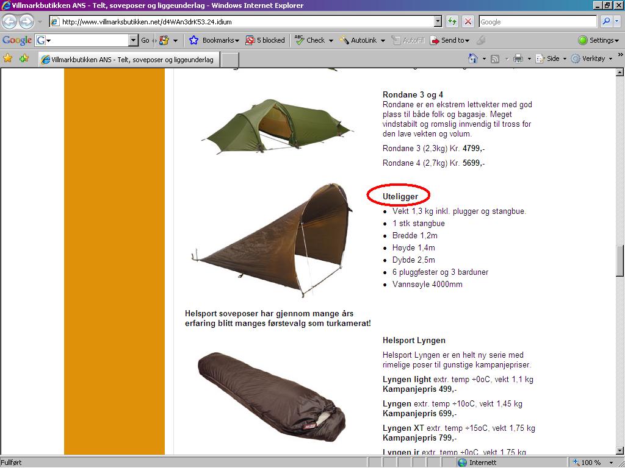Screen dimensions: 625x468
Task: Expand the Check dropdown arrow
Action: pos(331,41)
